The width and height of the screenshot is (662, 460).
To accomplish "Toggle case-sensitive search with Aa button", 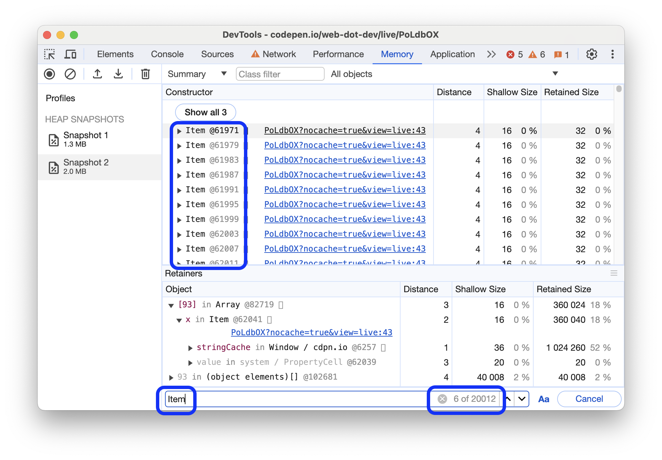I will click(x=544, y=398).
